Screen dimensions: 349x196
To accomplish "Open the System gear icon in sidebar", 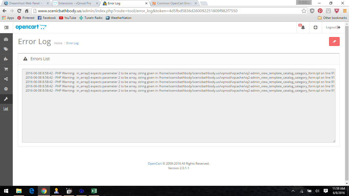I will 6,89.
